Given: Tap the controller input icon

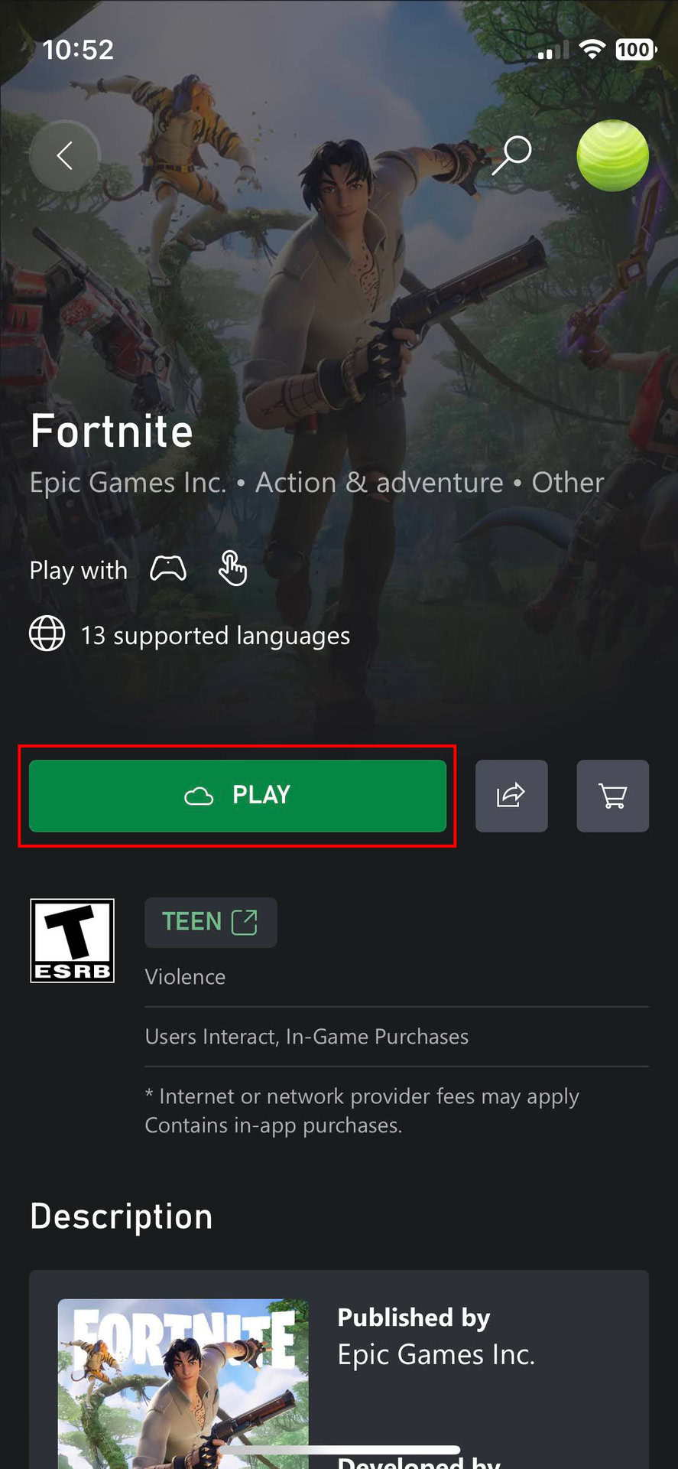Looking at the screenshot, I should pos(168,569).
